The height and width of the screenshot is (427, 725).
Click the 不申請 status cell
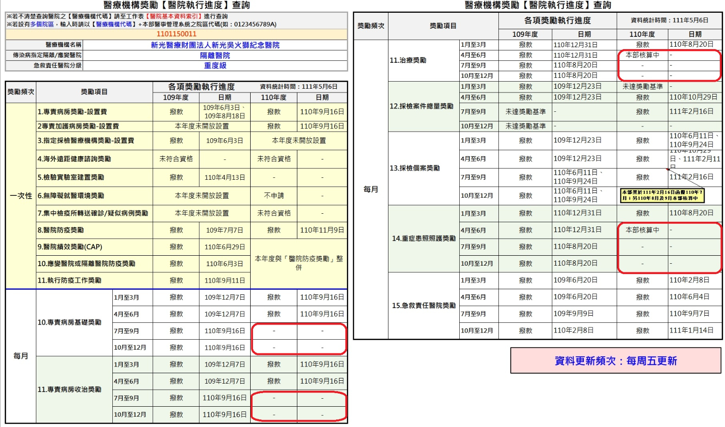[x=274, y=196]
